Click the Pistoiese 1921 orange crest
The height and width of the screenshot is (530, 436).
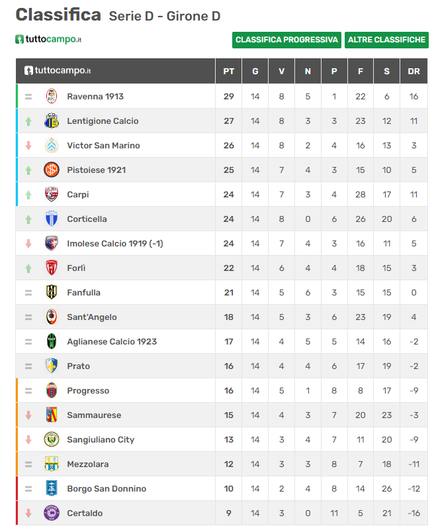point(52,170)
